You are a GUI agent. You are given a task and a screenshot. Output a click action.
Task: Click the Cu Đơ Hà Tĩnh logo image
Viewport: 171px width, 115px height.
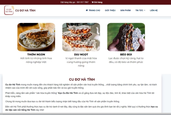click(x=9, y=10)
